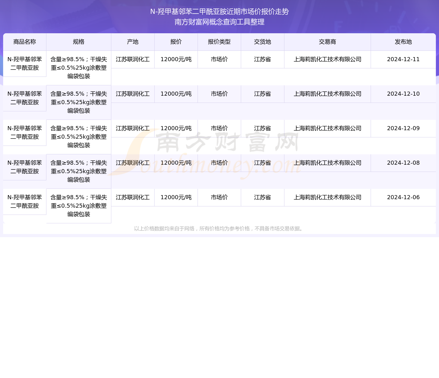Click 上海莉凯化工技术有限公司 in the 2024-12-11 row
Screen dimensions: 439x378
(x=327, y=59)
